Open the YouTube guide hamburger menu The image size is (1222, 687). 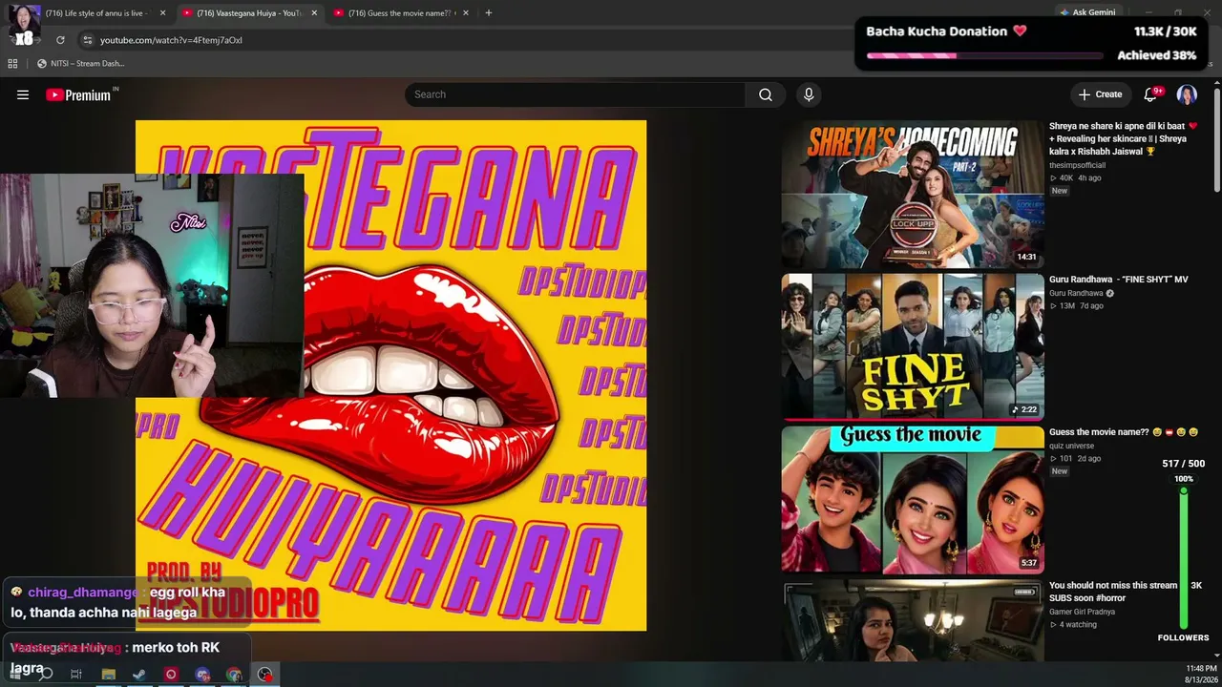pos(23,94)
